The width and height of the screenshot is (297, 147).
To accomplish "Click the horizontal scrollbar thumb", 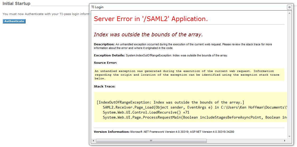I will click(x=151, y=141).
